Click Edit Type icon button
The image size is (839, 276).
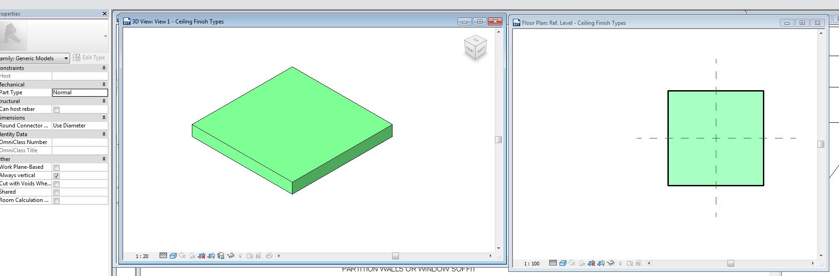pos(89,57)
